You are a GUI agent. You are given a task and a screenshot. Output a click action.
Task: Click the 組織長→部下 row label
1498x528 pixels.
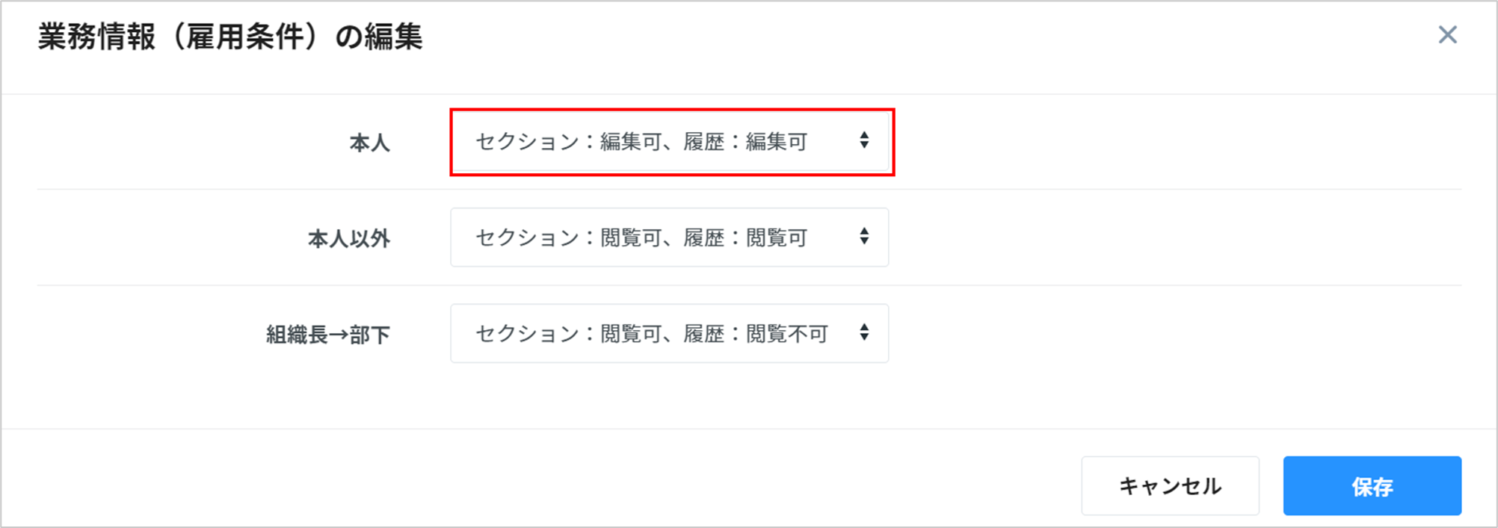tap(327, 335)
